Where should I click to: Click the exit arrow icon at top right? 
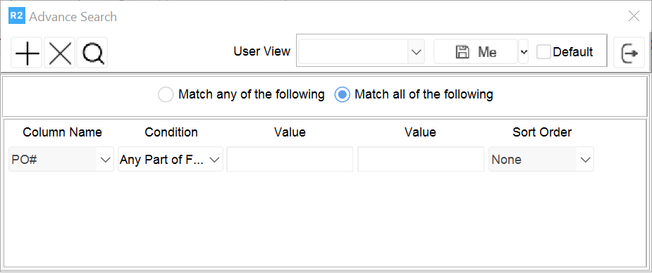point(629,53)
